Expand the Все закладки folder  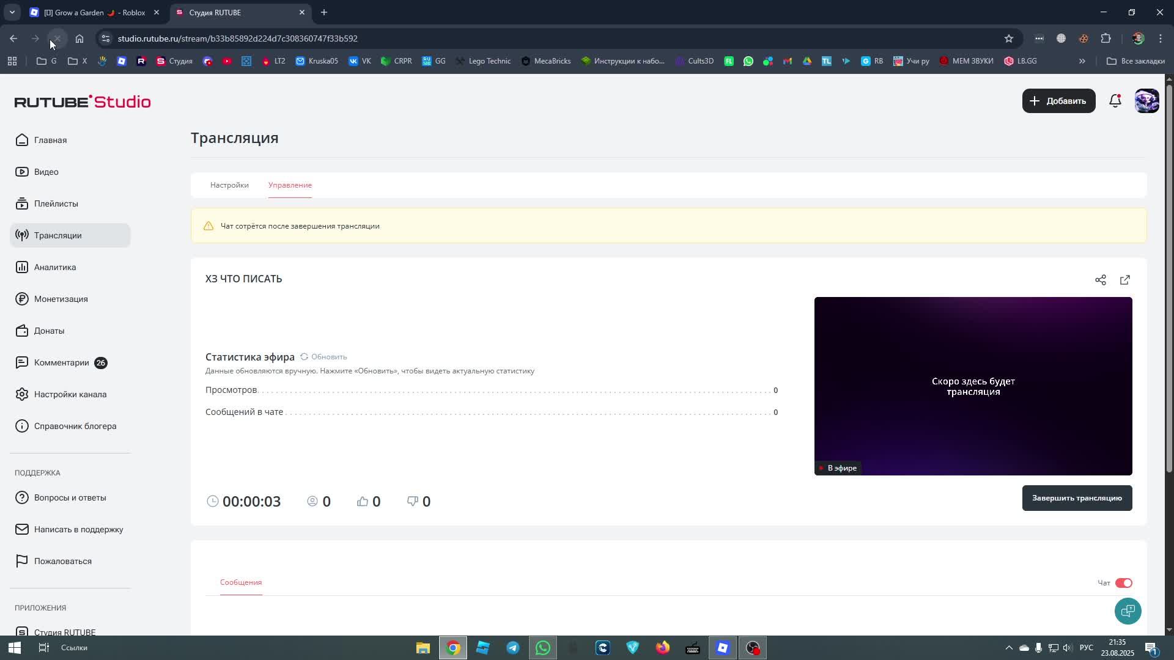click(1135, 61)
